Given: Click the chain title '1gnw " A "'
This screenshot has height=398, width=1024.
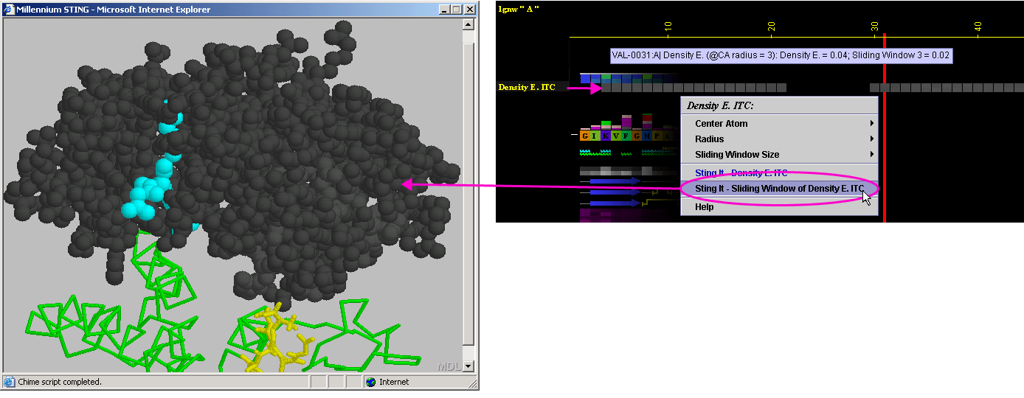Looking at the screenshot, I should (519, 8).
